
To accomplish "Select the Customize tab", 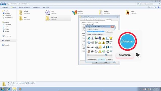I will pyautogui.click(x=108, y=20).
